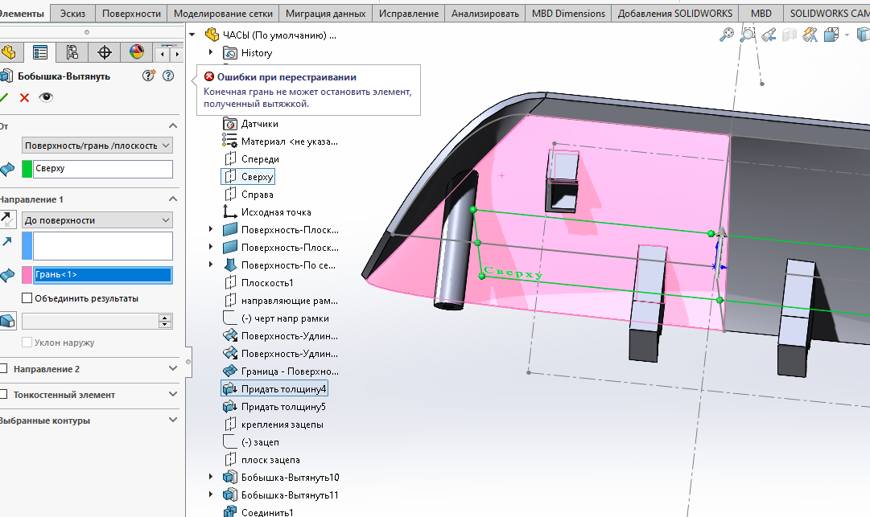Open the DimXpertManager crosshair tab
Viewport: 870px width, 517px height.
point(105,53)
